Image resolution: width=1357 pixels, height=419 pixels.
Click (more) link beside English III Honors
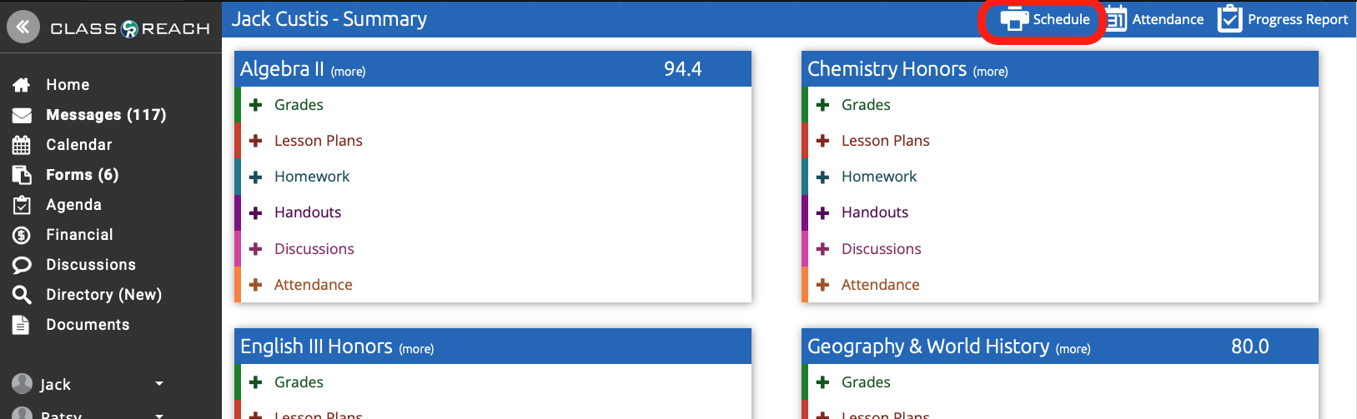coord(416,349)
